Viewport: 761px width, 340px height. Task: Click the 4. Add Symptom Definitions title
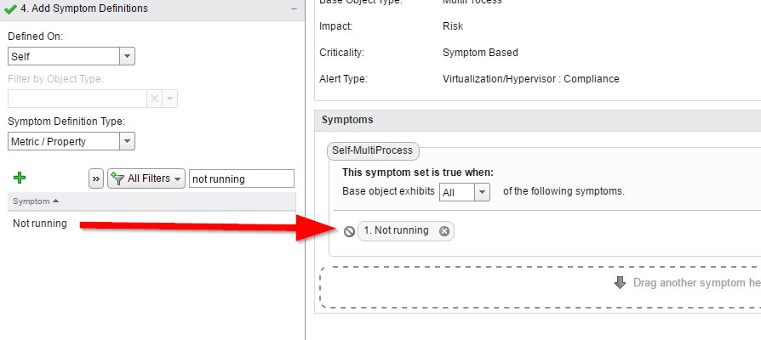tap(84, 8)
